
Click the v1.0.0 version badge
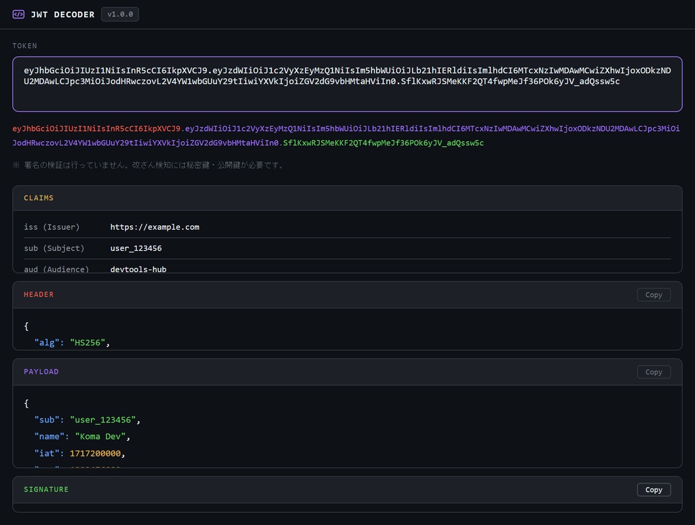coord(119,14)
